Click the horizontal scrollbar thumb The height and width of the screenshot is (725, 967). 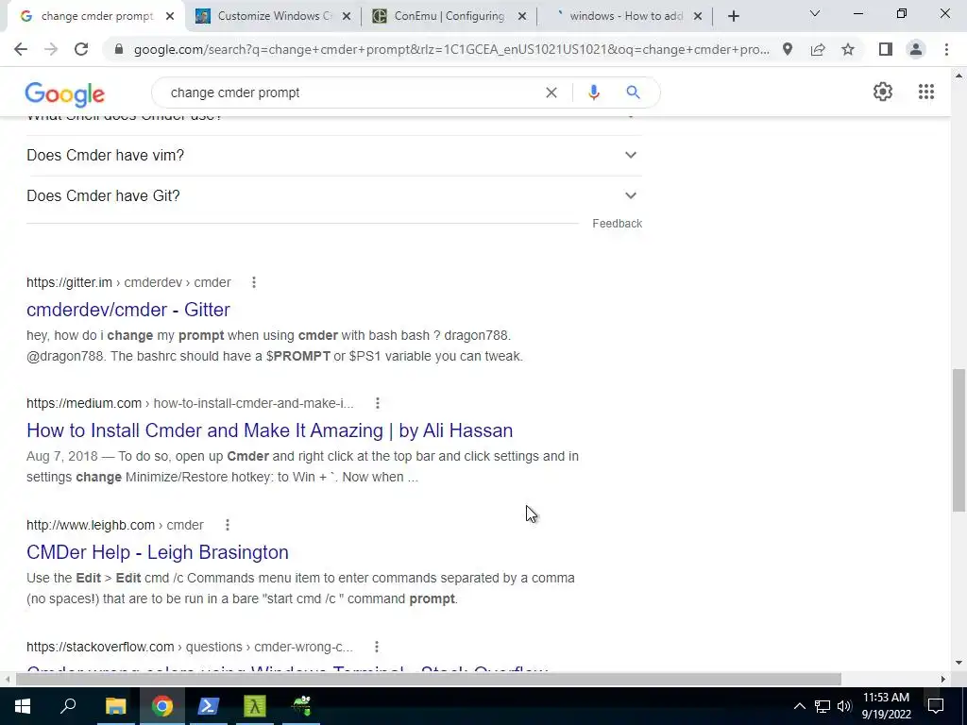(429, 679)
